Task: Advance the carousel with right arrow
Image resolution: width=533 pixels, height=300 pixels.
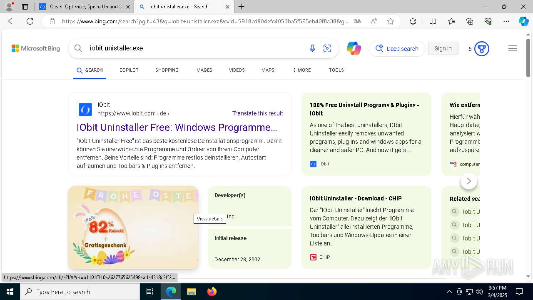Action: pos(469,181)
